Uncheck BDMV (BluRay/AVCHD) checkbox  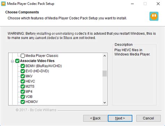(23, 66)
